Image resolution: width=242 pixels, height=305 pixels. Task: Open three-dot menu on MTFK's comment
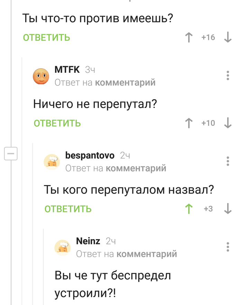[227, 76]
